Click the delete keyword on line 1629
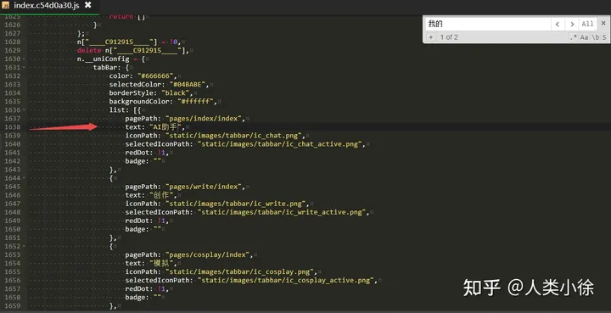The height and width of the screenshot is (313, 611). (x=89, y=50)
